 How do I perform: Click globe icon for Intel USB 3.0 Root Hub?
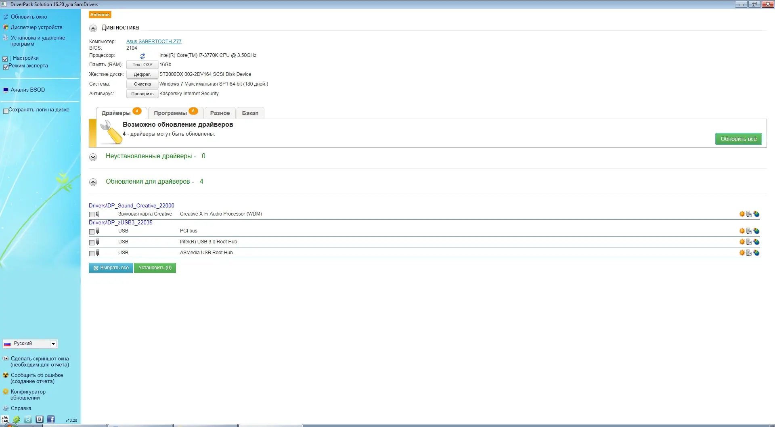point(756,242)
